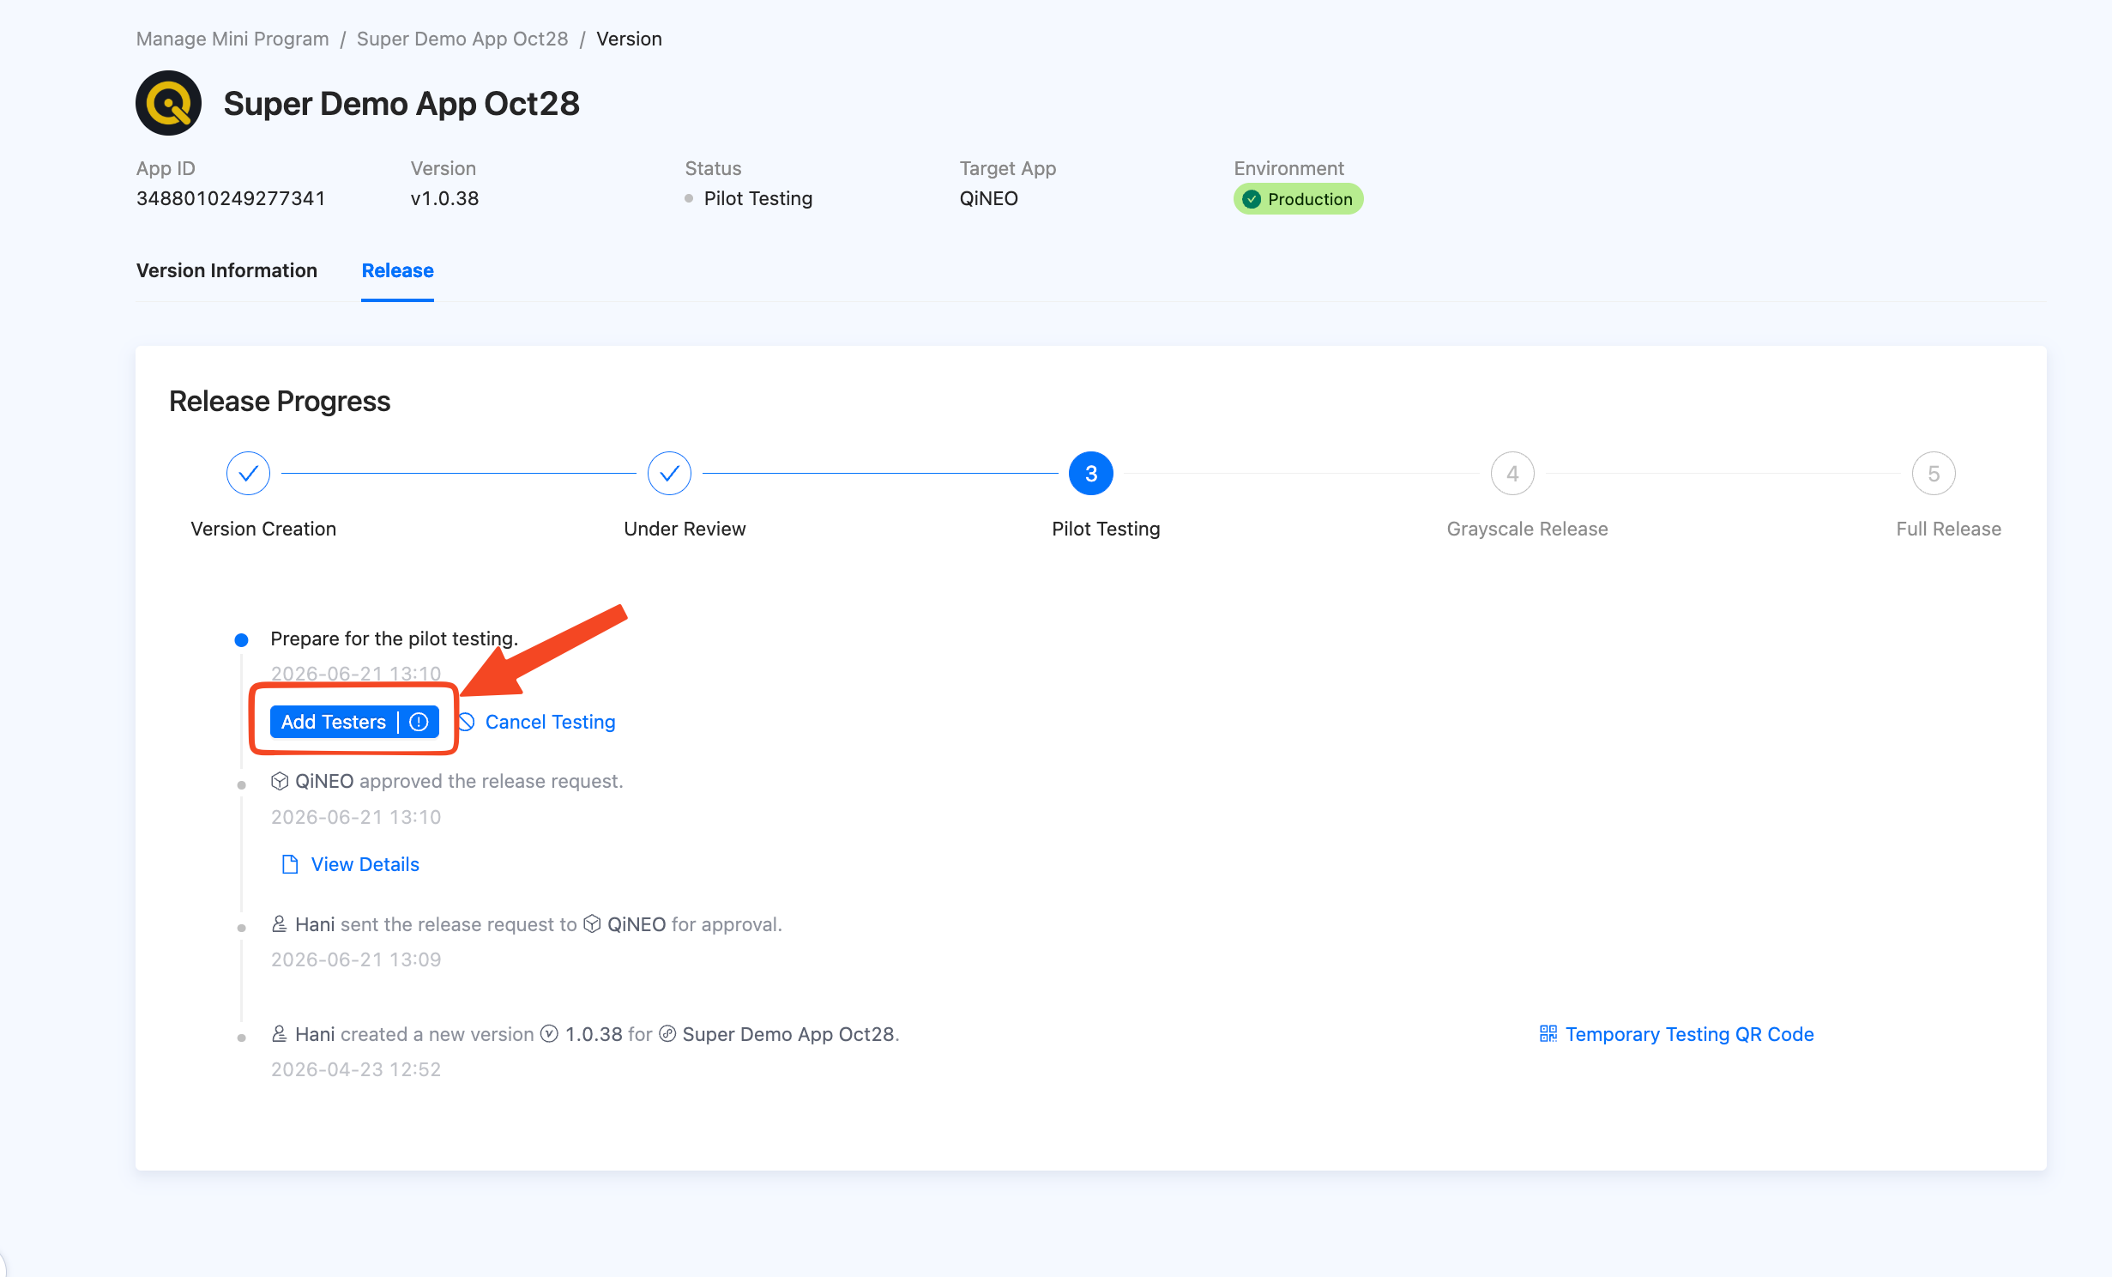The image size is (2112, 1277).
Task: Open the Version Information tab
Action: pos(226,270)
